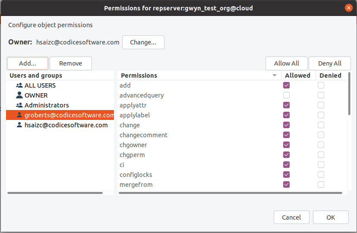357x233 pixels.
Task: Check Denied for ci permission
Action: point(321,164)
